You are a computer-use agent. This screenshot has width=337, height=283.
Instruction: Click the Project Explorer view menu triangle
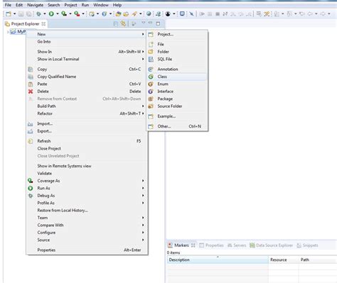tap(143, 23)
